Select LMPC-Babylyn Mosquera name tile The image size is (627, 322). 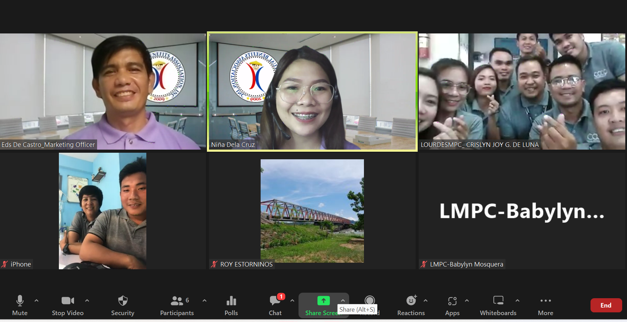[522, 211]
